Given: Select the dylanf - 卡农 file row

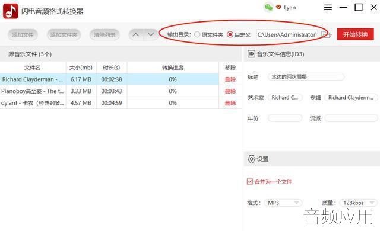Looking at the screenshot, I should (x=121, y=103).
